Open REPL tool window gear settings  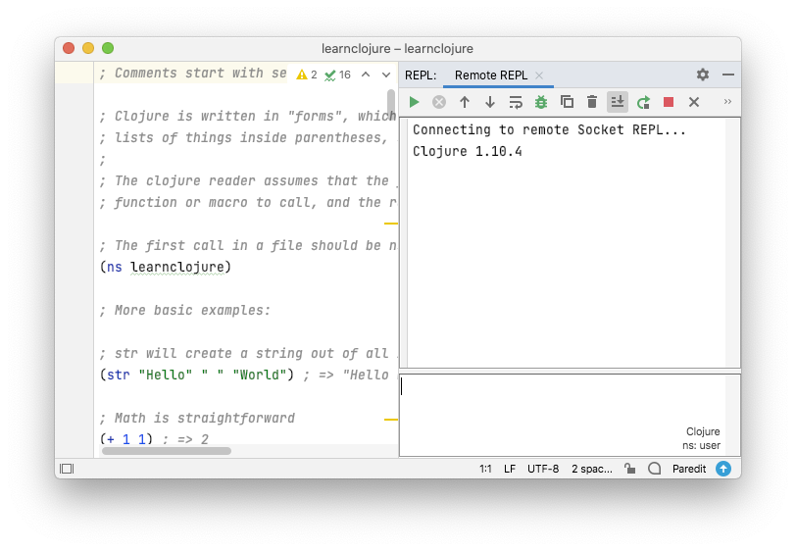pos(703,75)
